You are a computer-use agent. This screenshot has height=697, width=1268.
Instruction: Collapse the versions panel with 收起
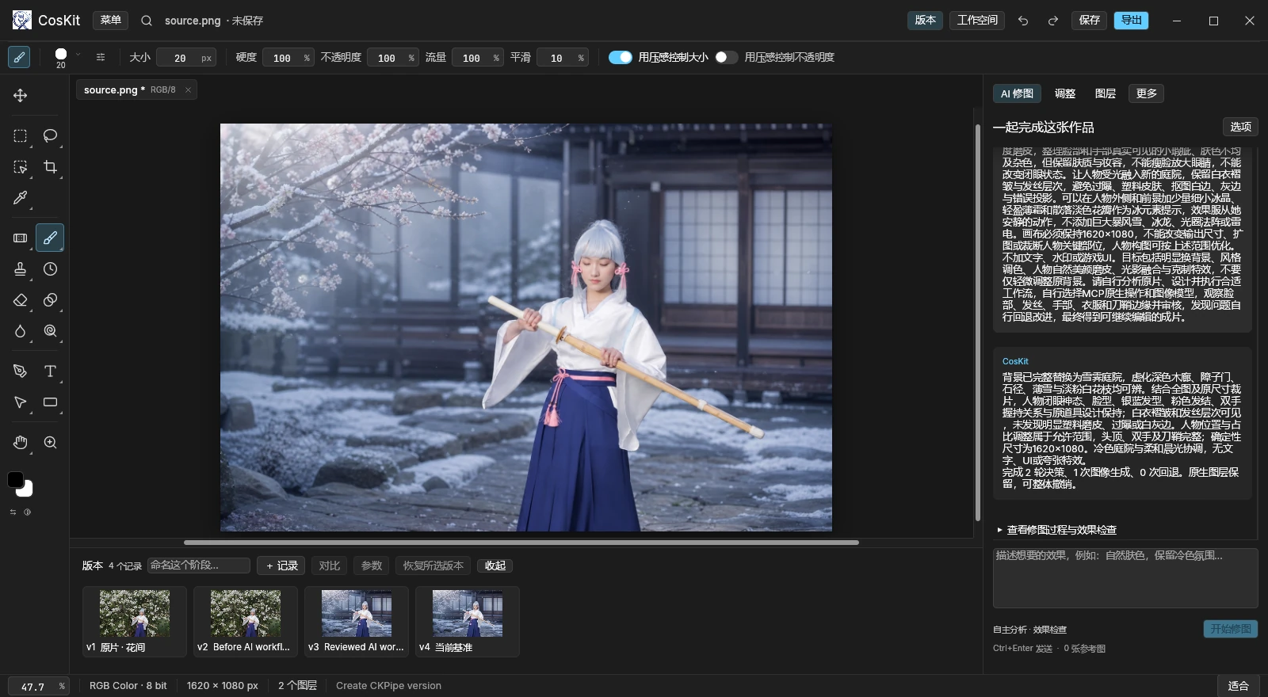click(x=495, y=566)
